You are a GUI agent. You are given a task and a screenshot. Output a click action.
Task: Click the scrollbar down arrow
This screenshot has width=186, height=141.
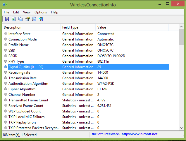tap(181, 128)
